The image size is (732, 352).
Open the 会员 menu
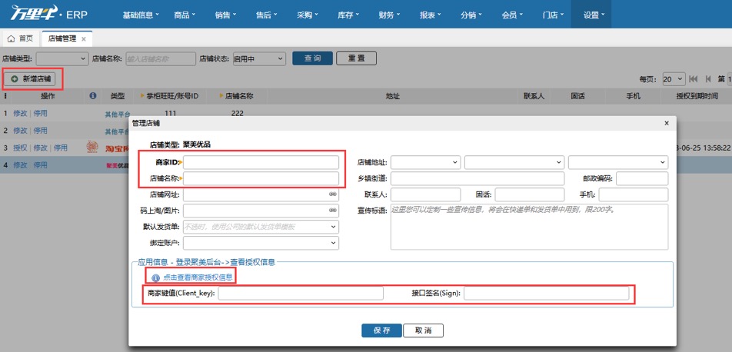(x=512, y=15)
